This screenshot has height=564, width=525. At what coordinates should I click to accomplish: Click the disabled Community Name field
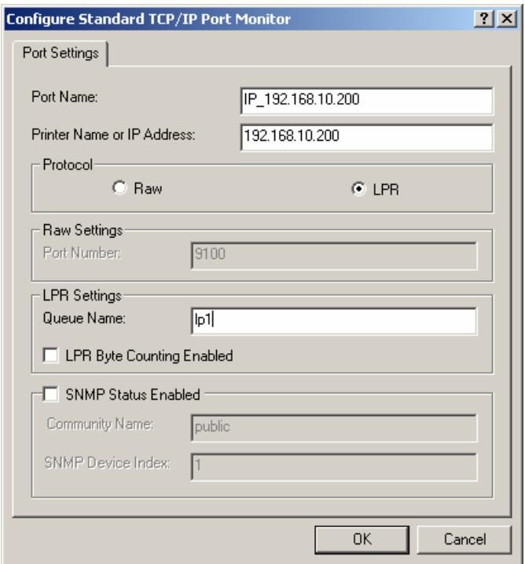click(334, 428)
